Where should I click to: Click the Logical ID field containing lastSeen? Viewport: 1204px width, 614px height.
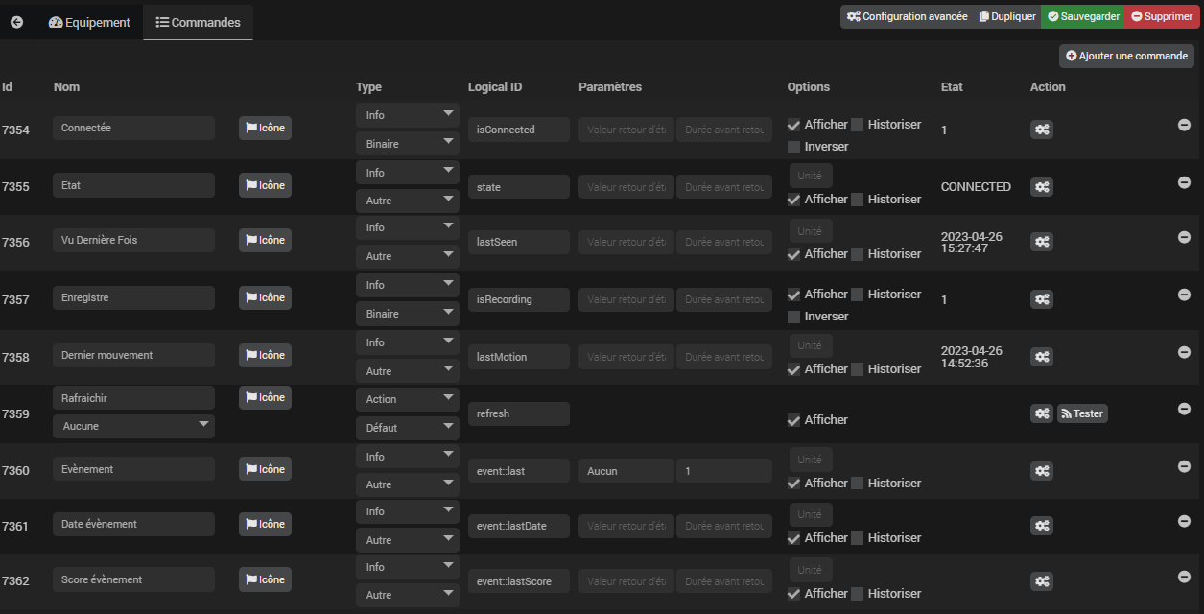(x=518, y=243)
